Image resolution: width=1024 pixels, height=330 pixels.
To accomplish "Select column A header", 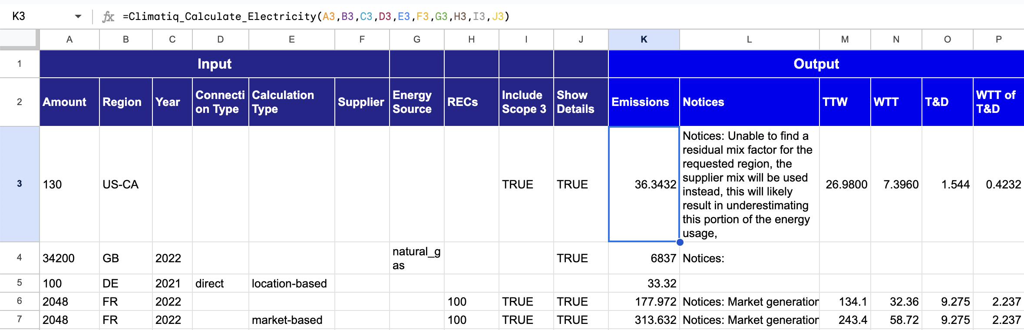I will pos(69,40).
